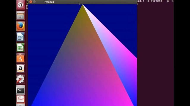Image resolution: width=190 pixels, height=106 pixels.
Task: Open LibreOffice Calc spreadsheet icon
Action: tap(20, 47)
